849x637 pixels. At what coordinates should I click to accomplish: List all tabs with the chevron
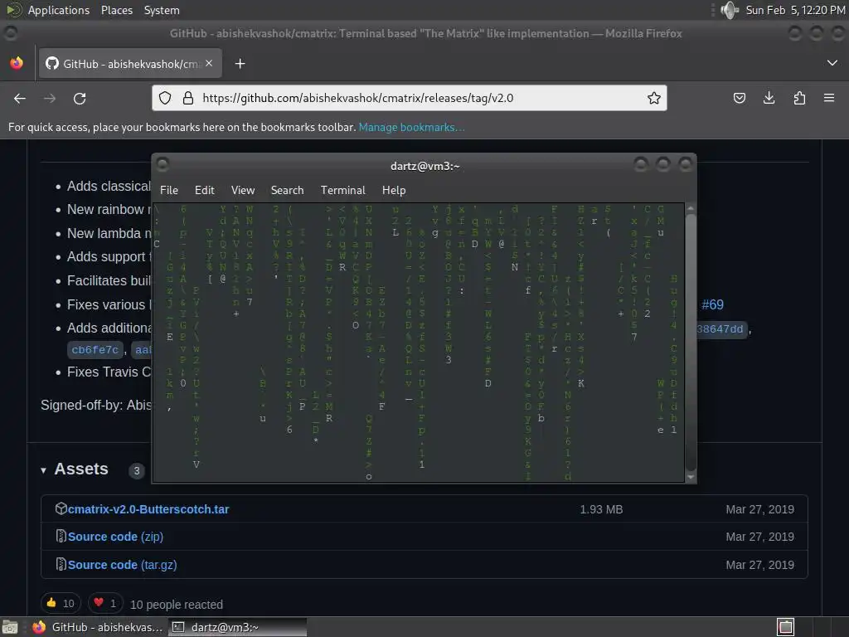[x=832, y=63]
